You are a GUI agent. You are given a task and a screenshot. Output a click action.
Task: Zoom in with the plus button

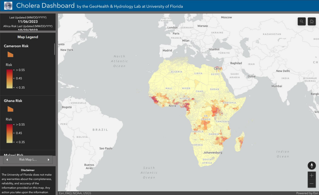click(x=312, y=175)
